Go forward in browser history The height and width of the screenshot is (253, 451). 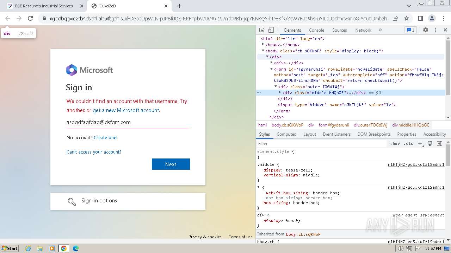19,18
